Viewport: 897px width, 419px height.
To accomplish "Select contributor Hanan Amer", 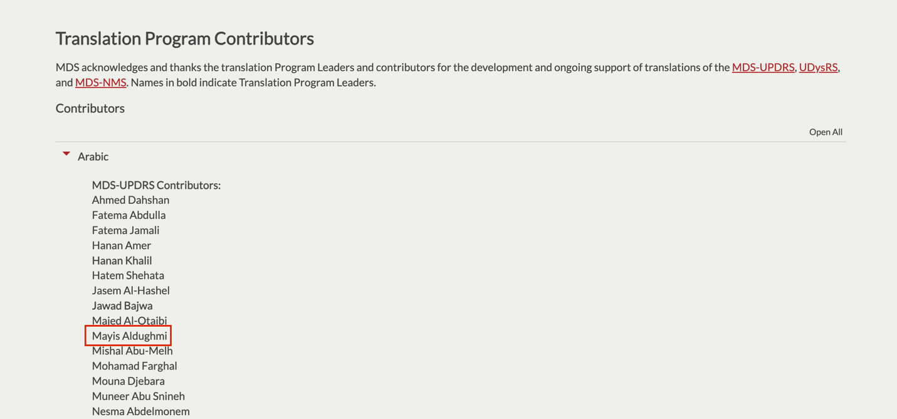I will pyautogui.click(x=121, y=245).
